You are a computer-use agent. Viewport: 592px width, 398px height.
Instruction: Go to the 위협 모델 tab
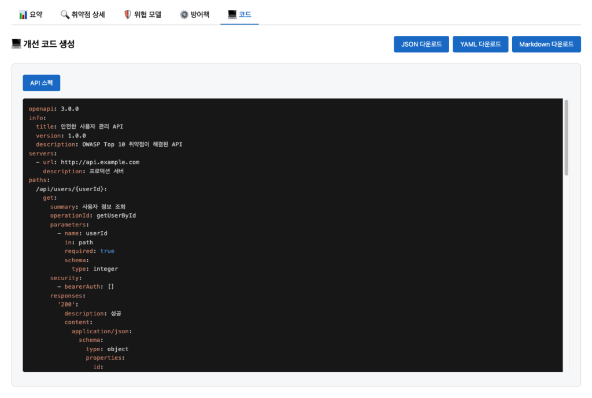point(148,14)
